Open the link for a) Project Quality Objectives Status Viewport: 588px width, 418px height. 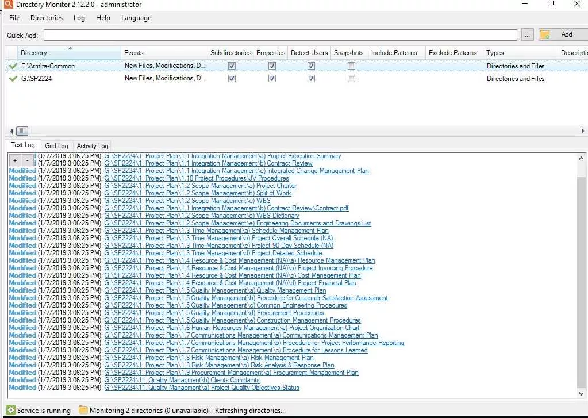point(202,388)
